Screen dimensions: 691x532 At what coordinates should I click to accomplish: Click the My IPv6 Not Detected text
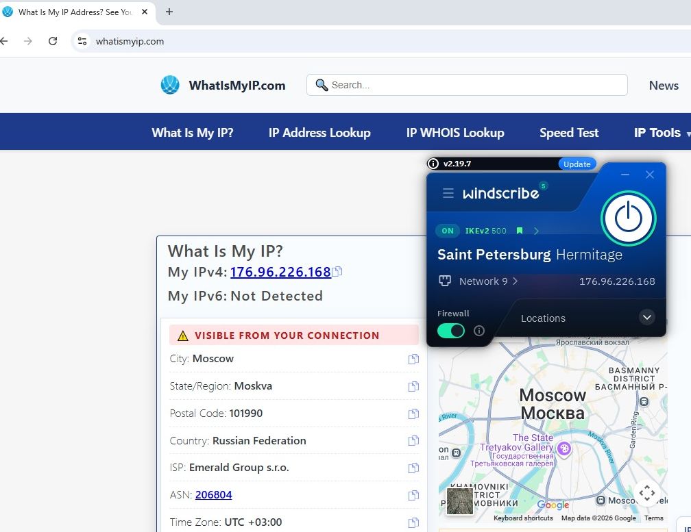245,296
